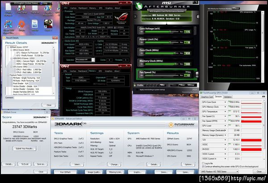This screenshot has height=183, width=268.
Task: Open Fan Speed (RPM) sensor dropdown
Action: 225,121
